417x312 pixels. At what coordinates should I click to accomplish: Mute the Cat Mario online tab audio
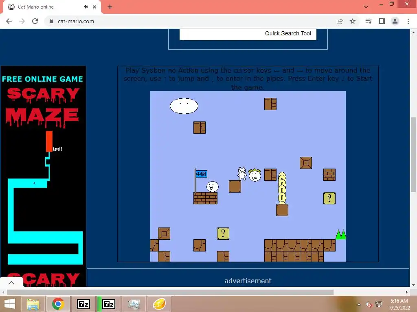coord(86,7)
